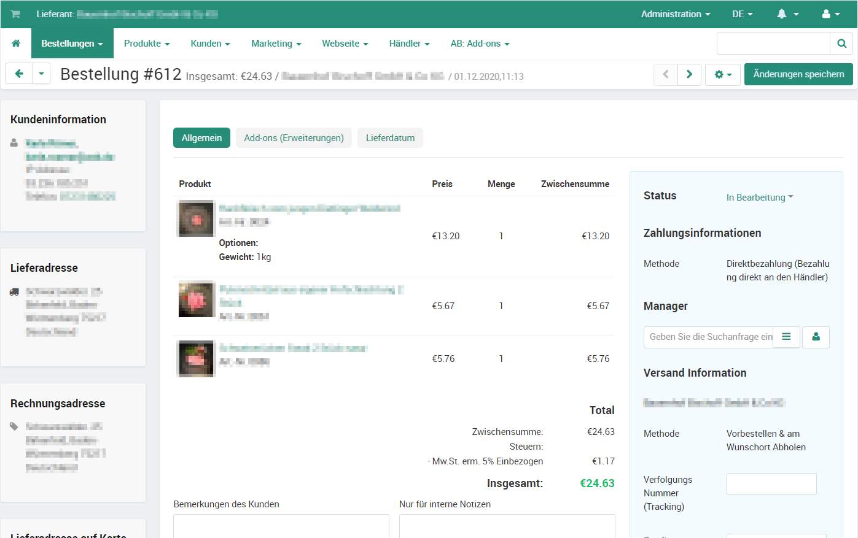Switch to the Lieferdatum tab

point(391,138)
